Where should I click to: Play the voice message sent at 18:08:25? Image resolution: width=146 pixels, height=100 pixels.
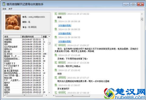65,33
